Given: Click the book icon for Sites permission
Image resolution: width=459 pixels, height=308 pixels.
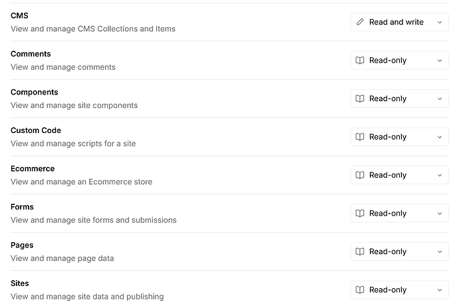Looking at the screenshot, I should point(360,290).
